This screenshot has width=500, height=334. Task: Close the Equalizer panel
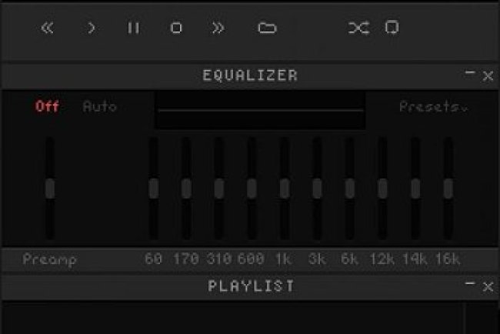(x=488, y=76)
